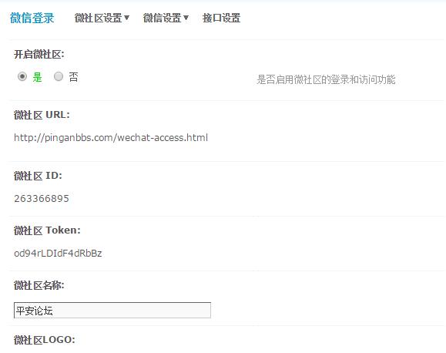Click the 开启微社区 label
This screenshot has width=446, height=353.
(x=39, y=54)
